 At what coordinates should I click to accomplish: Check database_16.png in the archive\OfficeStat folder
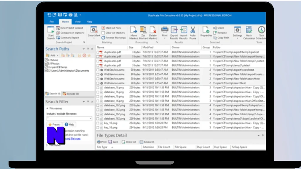pos(98,101)
